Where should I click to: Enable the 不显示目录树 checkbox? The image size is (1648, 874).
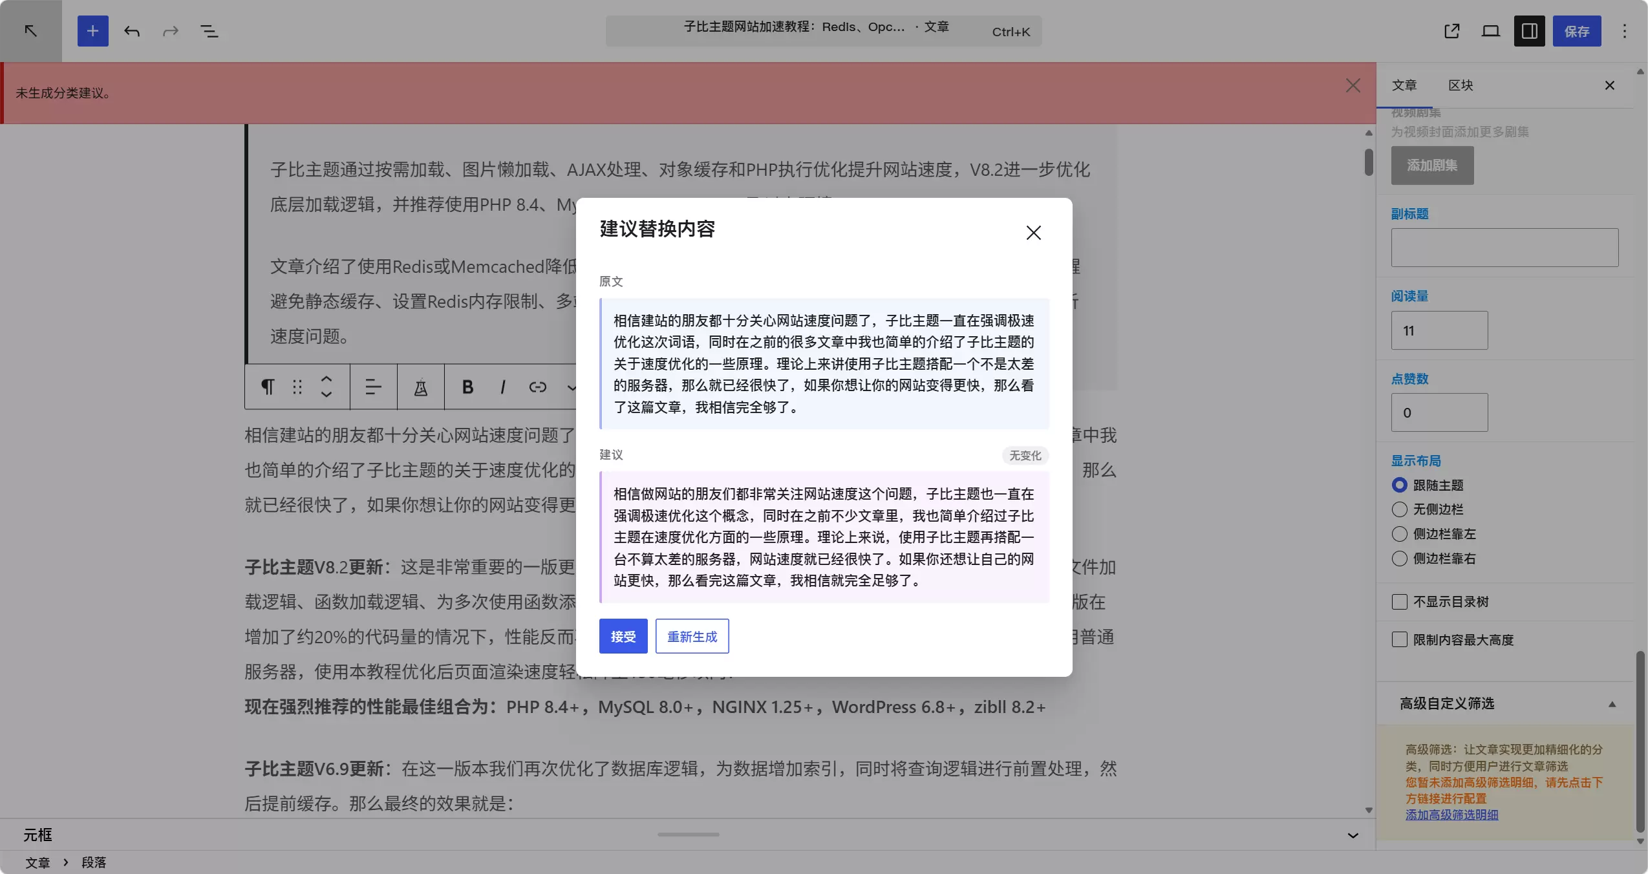1399,602
